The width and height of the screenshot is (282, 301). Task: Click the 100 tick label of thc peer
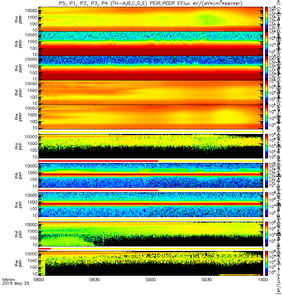tap(33, 73)
